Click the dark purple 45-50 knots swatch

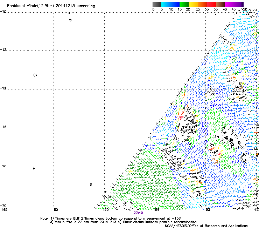239,4
